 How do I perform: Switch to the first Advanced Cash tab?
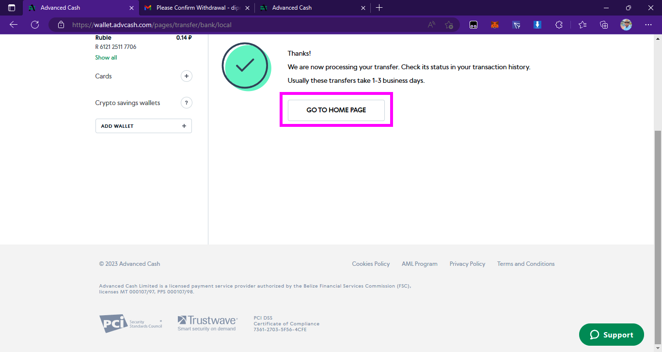80,8
